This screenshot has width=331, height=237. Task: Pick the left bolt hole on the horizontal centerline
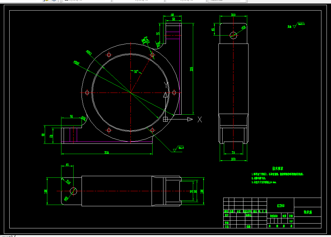coord(87,93)
